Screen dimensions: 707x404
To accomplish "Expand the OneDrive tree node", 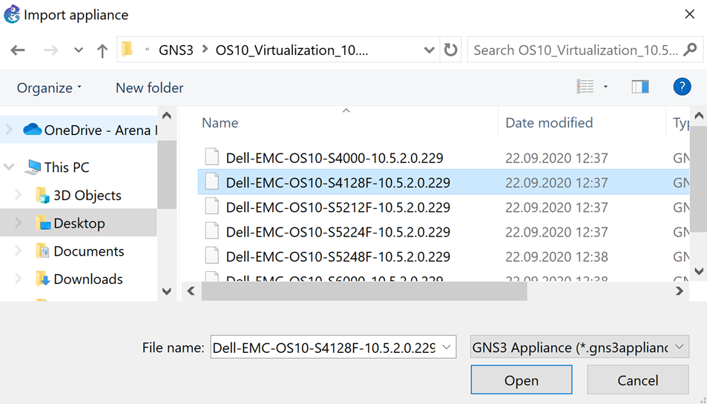I will click(x=9, y=130).
